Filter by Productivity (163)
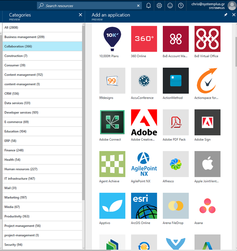This screenshot has height=251, width=237. click(x=42, y=216)
